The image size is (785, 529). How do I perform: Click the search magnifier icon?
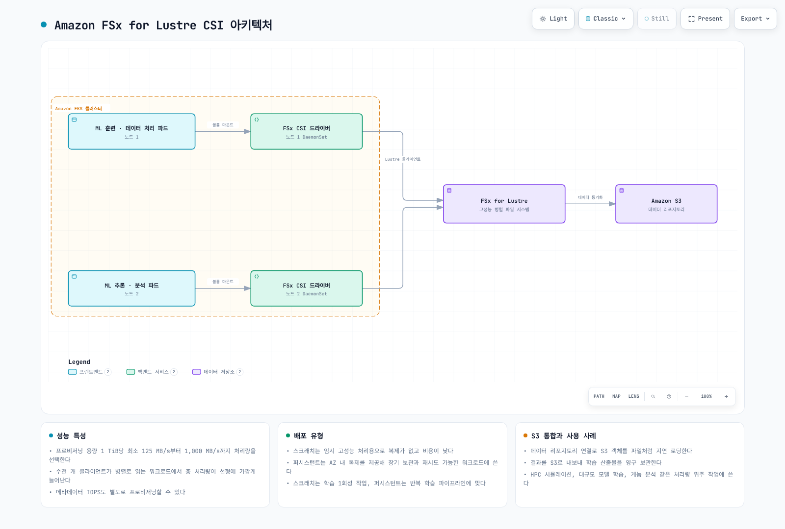653,396
